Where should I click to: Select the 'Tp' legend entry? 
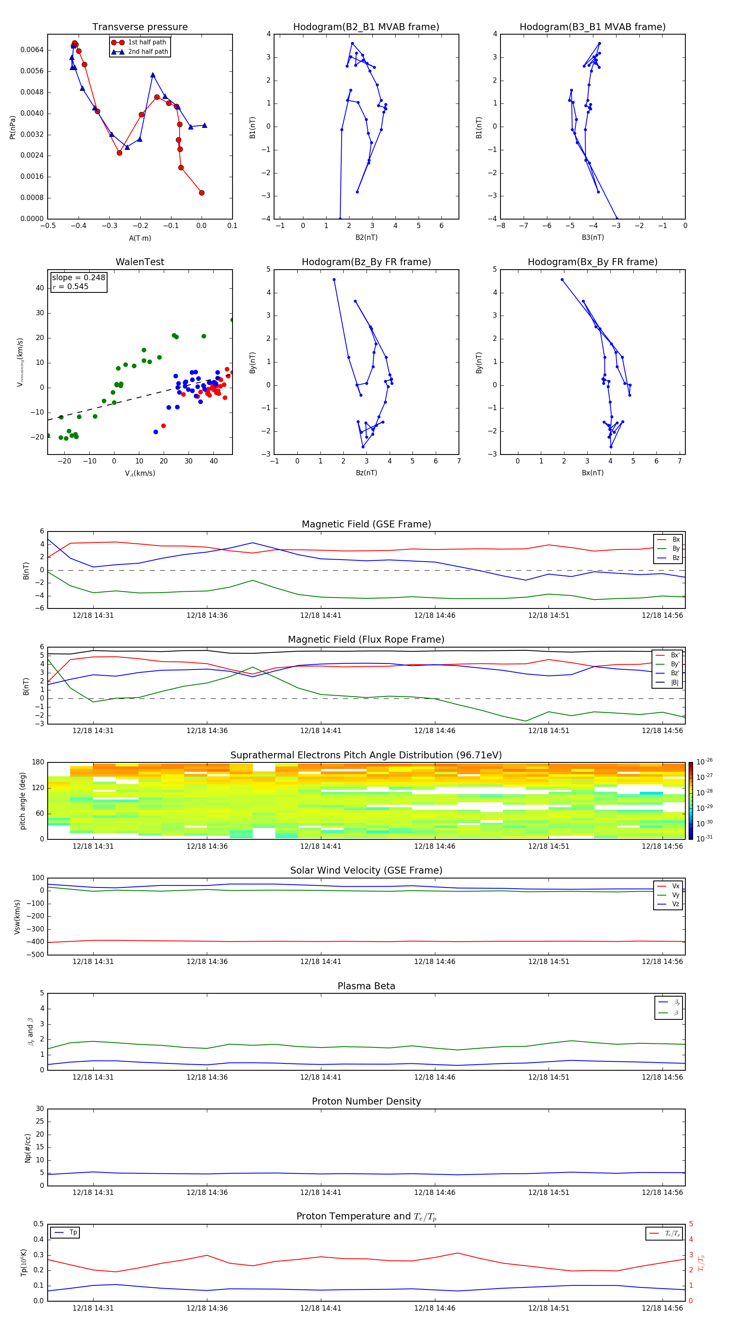pos(65,1232)
